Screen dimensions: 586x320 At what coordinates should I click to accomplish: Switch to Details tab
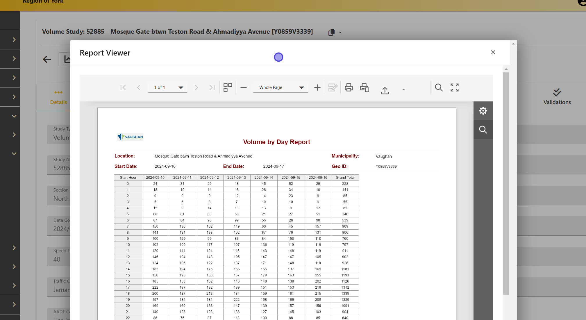tap(58, 98)
